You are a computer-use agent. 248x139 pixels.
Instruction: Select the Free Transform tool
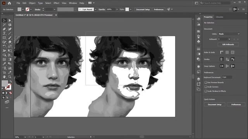coord(10,51)
